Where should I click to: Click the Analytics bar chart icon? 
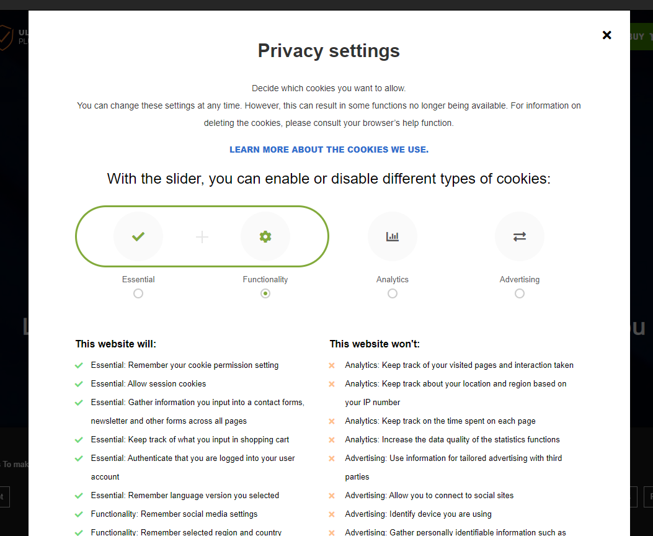[393, 236]
